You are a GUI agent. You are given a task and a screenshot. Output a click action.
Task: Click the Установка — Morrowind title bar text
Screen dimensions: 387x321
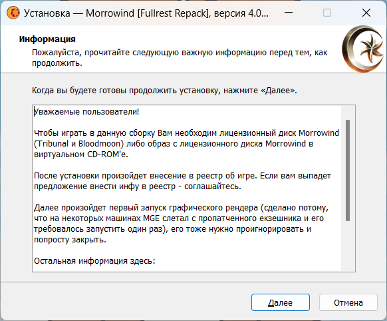coord(146,13)
